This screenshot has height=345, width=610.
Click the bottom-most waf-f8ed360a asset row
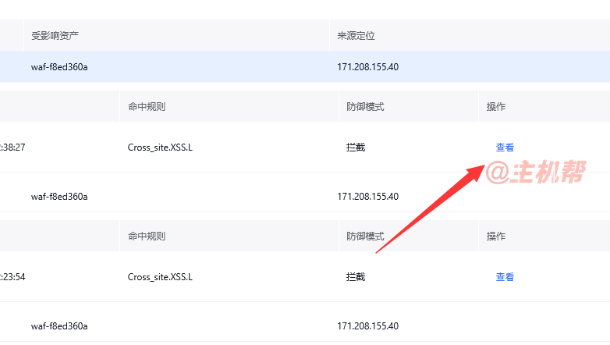pyautogui.click(x=59, y=326)
